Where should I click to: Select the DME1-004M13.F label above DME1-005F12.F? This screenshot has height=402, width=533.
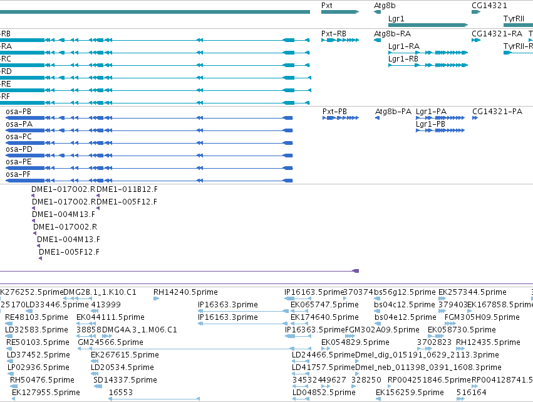point(68,240)
